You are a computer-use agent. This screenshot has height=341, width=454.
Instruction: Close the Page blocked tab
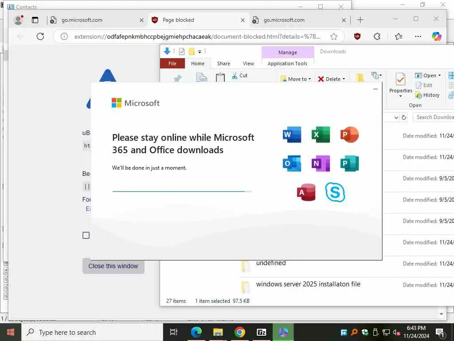(x=243, y=20)
